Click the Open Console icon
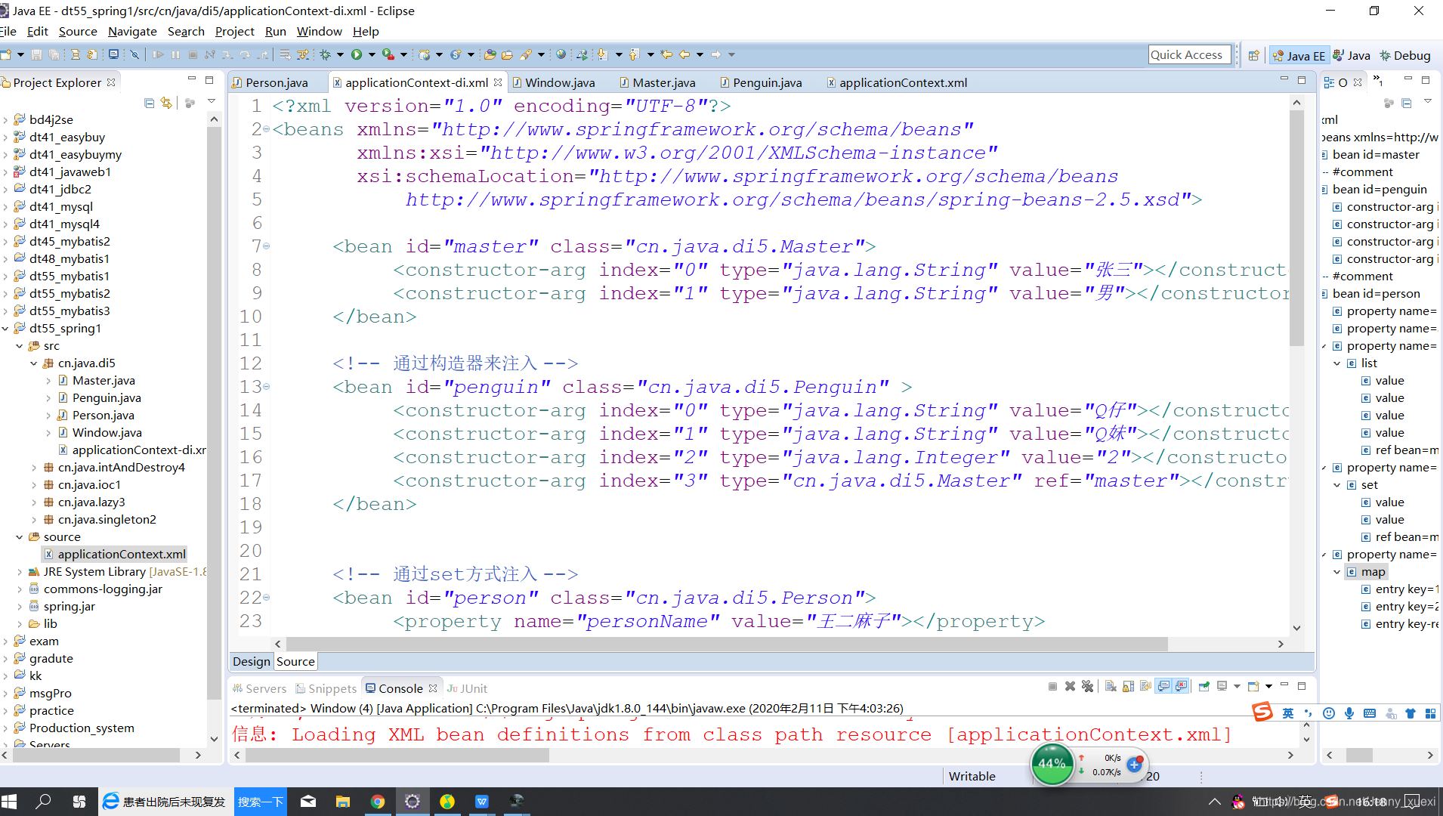 pyautogui.click(x=1253, y=686)
